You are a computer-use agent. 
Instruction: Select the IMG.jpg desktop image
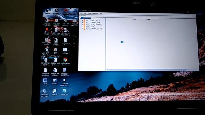pyautogui.click(x=65, y=51)
